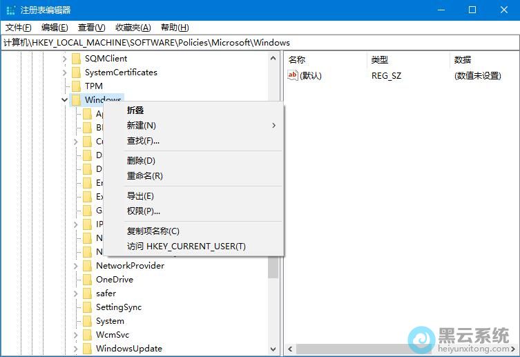Select the WindowsUpdate key
The height and width of the screenshot is (357, 520).
[129, 349]
